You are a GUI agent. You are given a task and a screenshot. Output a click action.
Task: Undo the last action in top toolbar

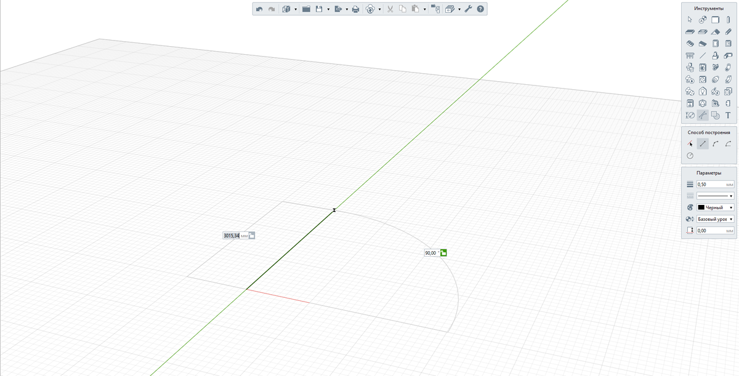(259, 9)
